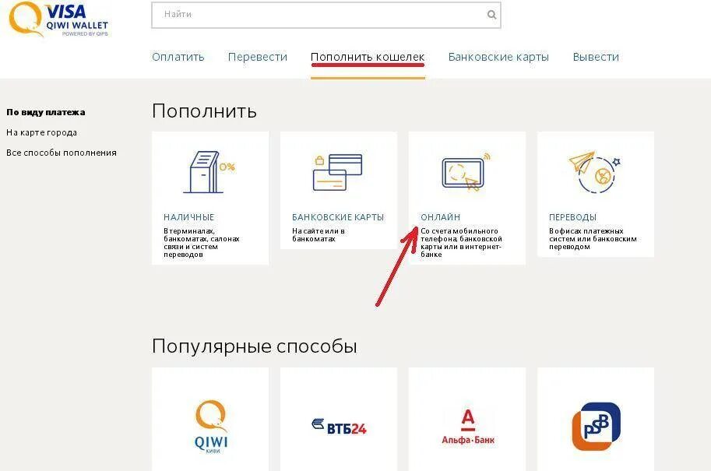Open the Оплатить tab
Image resolution: width=711 pixels, height=471 pixels.
point(178,57)
